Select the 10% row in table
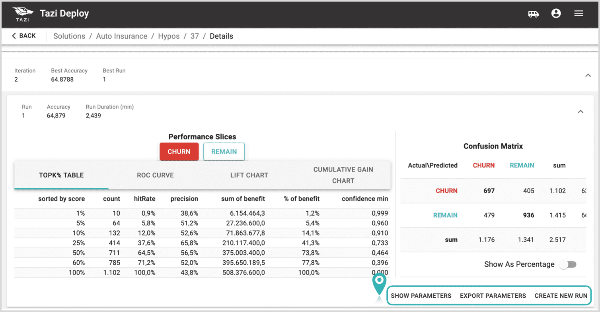Viewport: 600px width, 312px height. [202, 233]
